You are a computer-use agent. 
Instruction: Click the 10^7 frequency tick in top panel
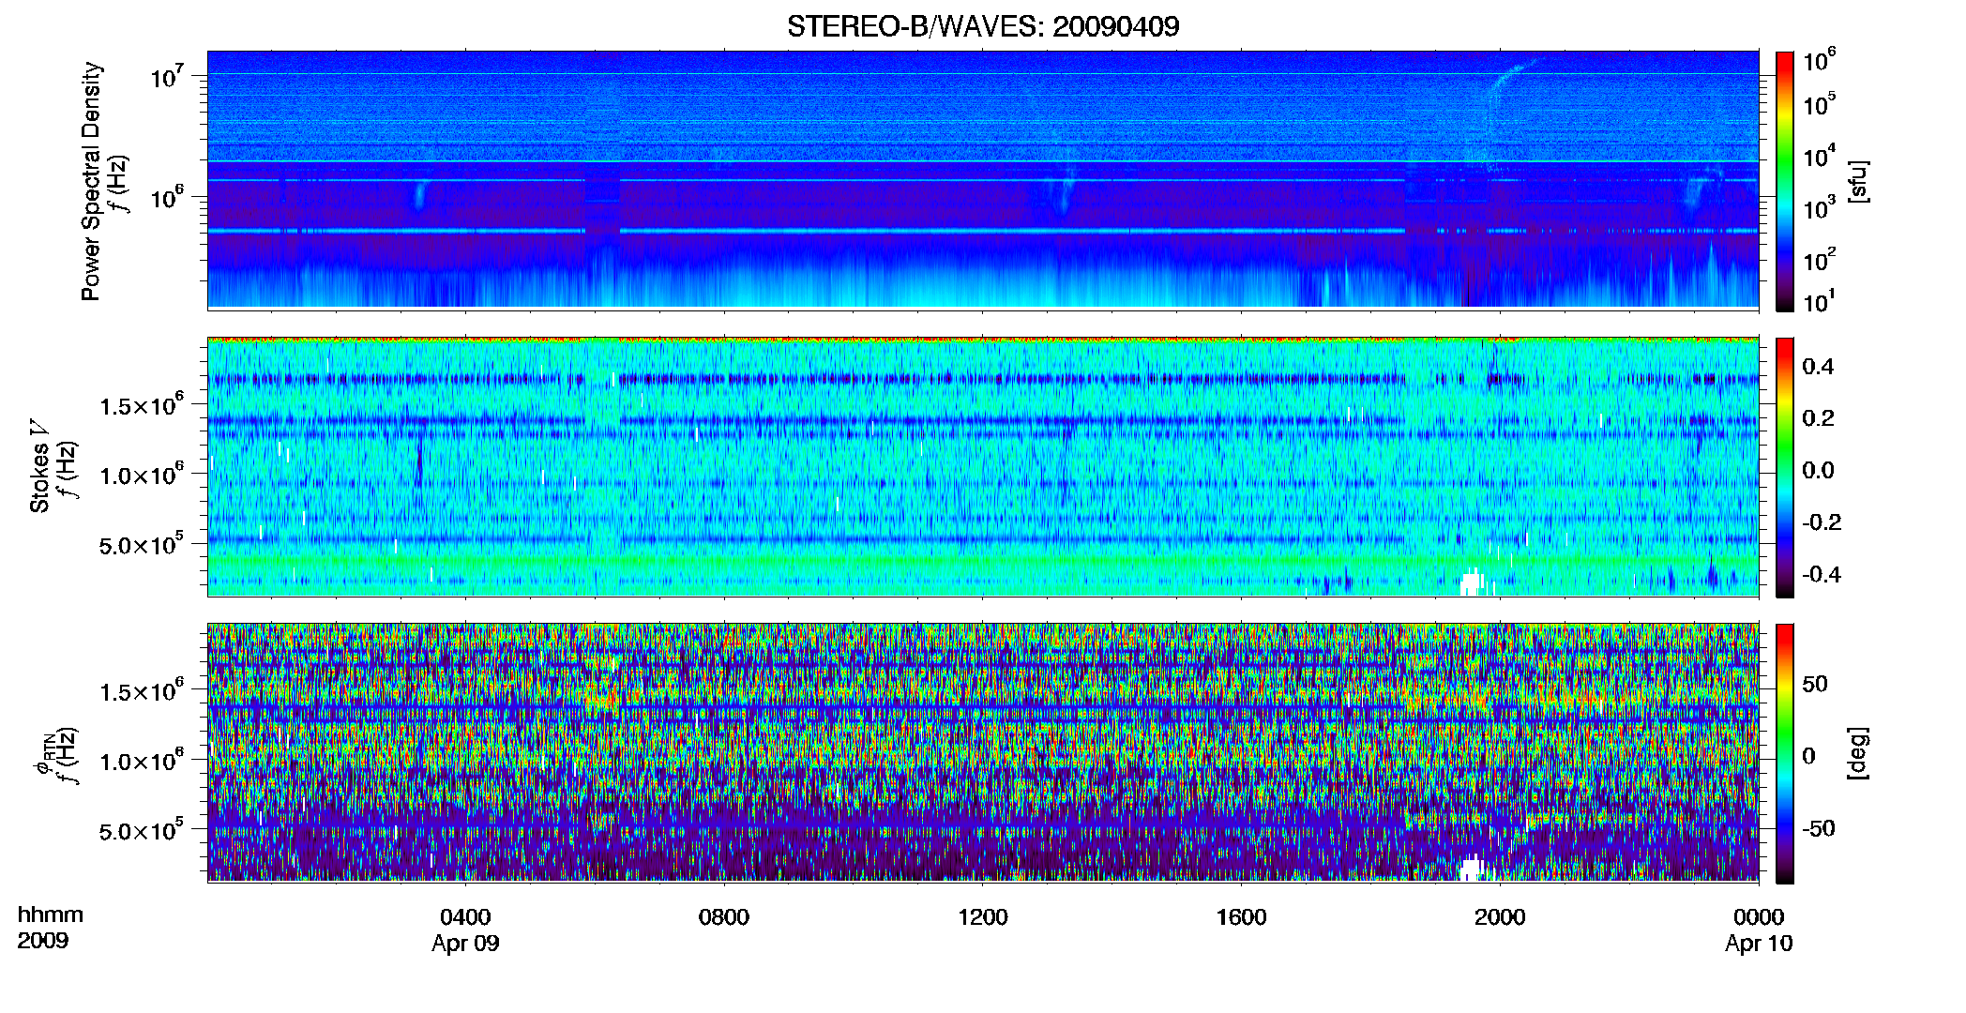168,76
